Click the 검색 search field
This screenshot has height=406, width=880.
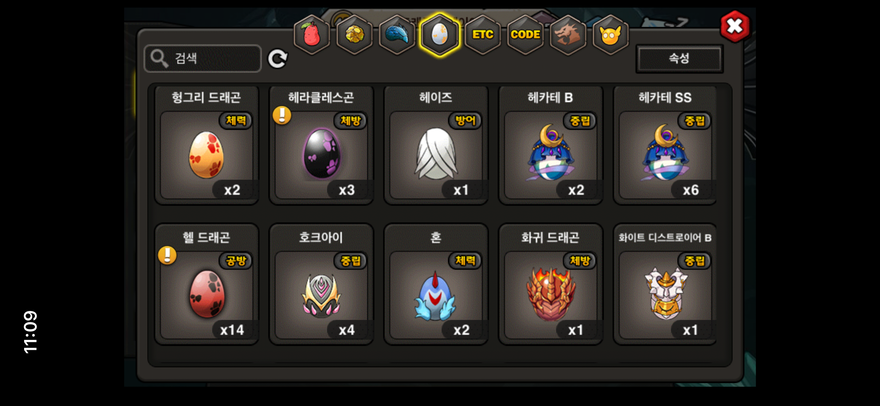(202, 59)
